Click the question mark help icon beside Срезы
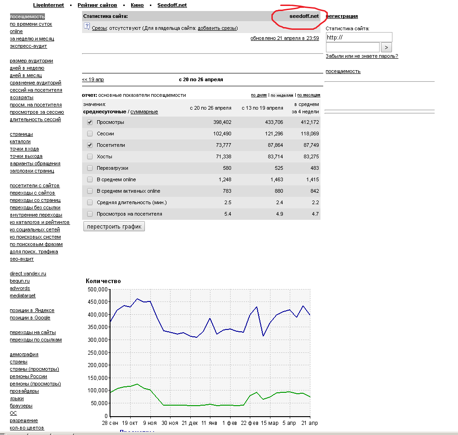This screenshot has height=435, width=458. pyautogui.click(x=87, y=26)
